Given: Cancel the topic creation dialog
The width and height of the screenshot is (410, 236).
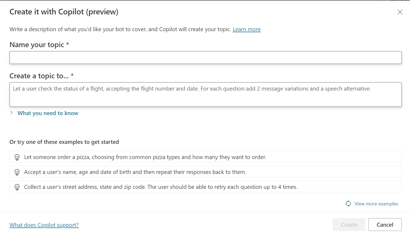Looking at the screenshot, I should [x=385, y=225].
